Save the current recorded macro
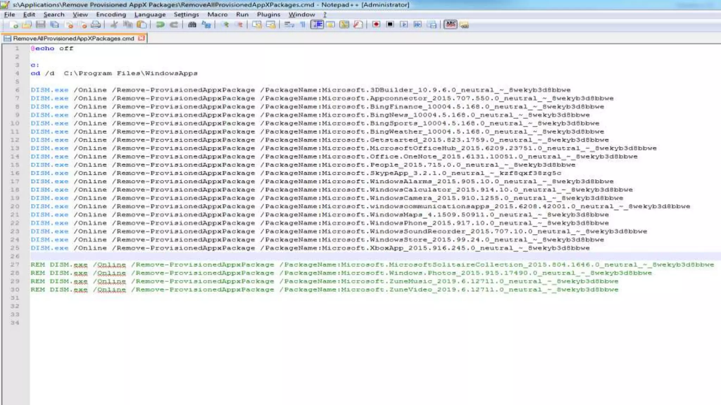Viewport: 721px width, 405px height. click(x=432, y=25)
